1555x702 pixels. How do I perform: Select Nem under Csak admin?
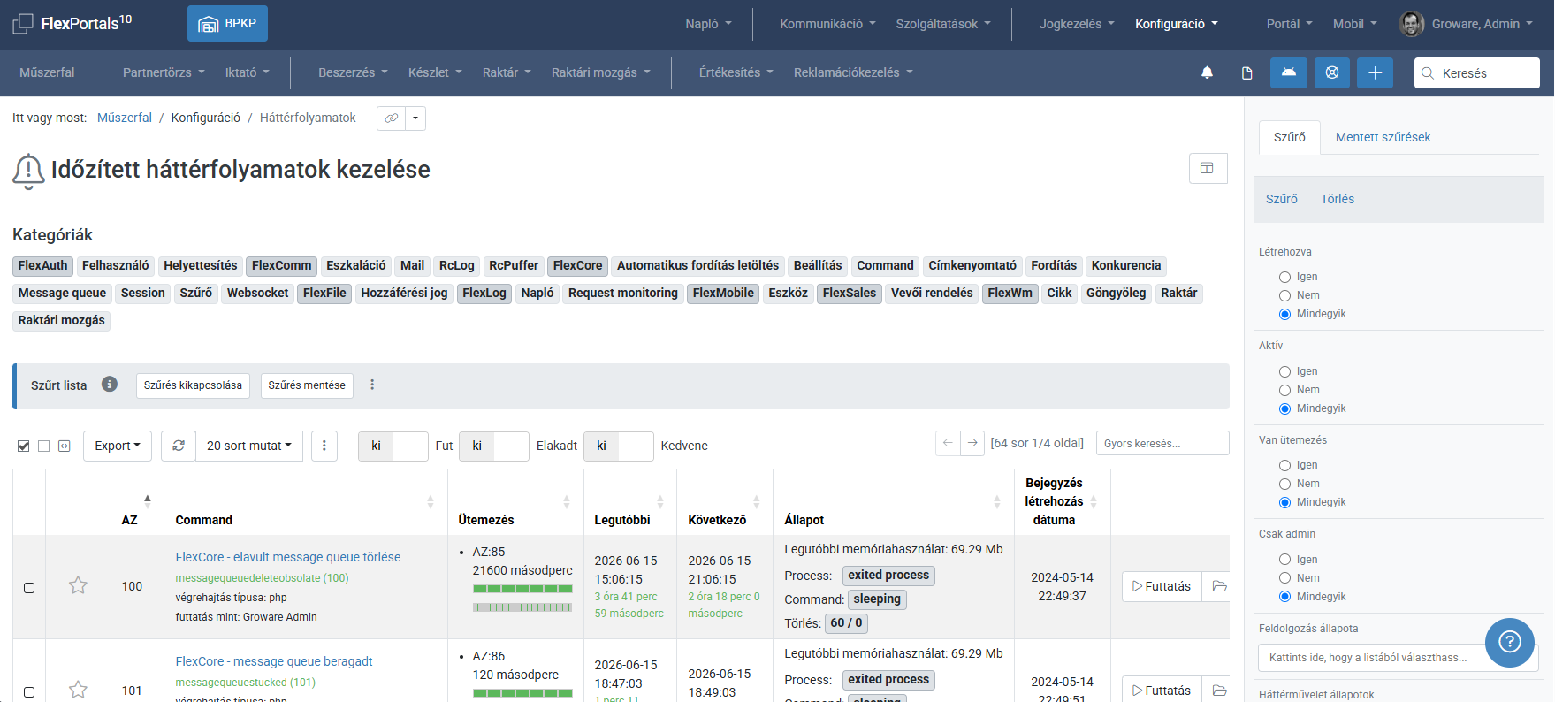click(x=1285, y=578)
